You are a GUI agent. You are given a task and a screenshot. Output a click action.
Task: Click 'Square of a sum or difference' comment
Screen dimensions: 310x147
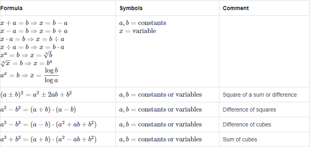[260, 95]
